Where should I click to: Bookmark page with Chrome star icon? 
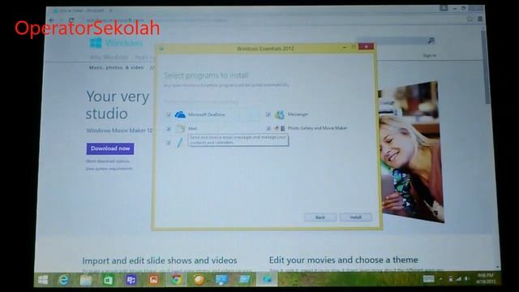470,19
